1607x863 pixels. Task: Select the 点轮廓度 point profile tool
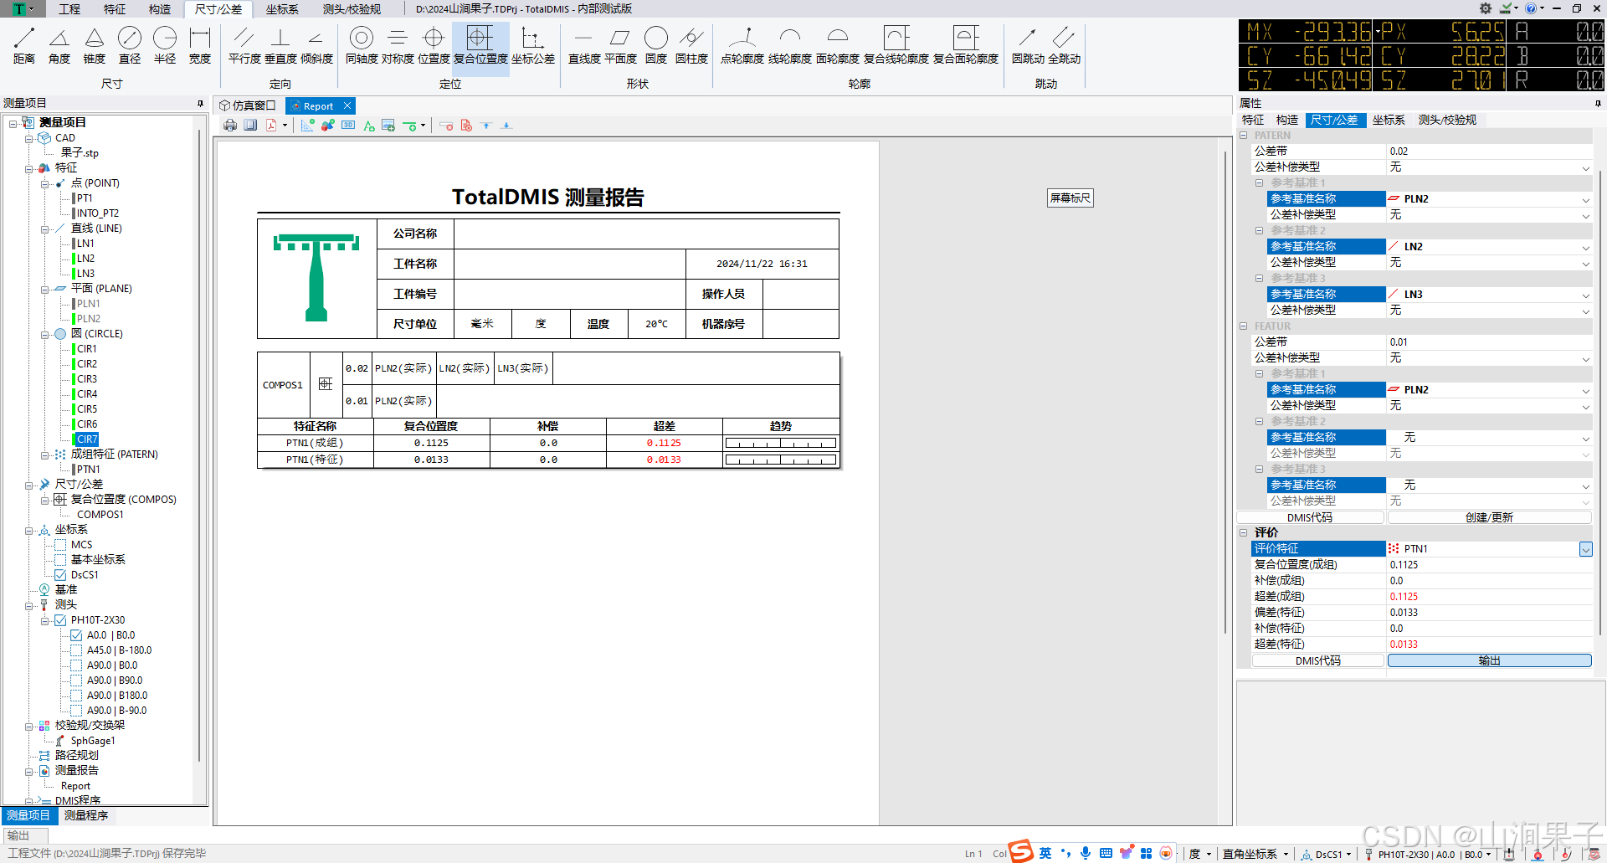tap(742, 45)
